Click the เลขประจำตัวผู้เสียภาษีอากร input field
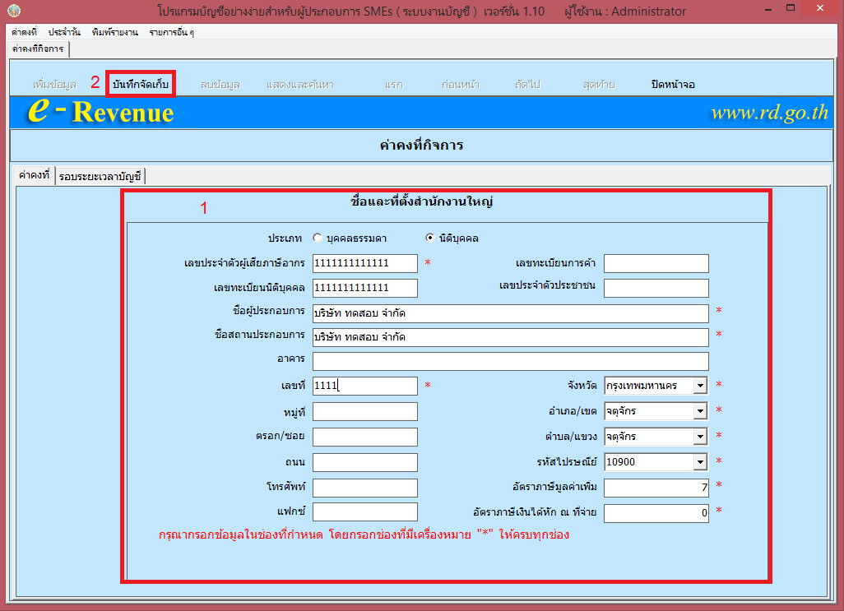 (365, 263)
